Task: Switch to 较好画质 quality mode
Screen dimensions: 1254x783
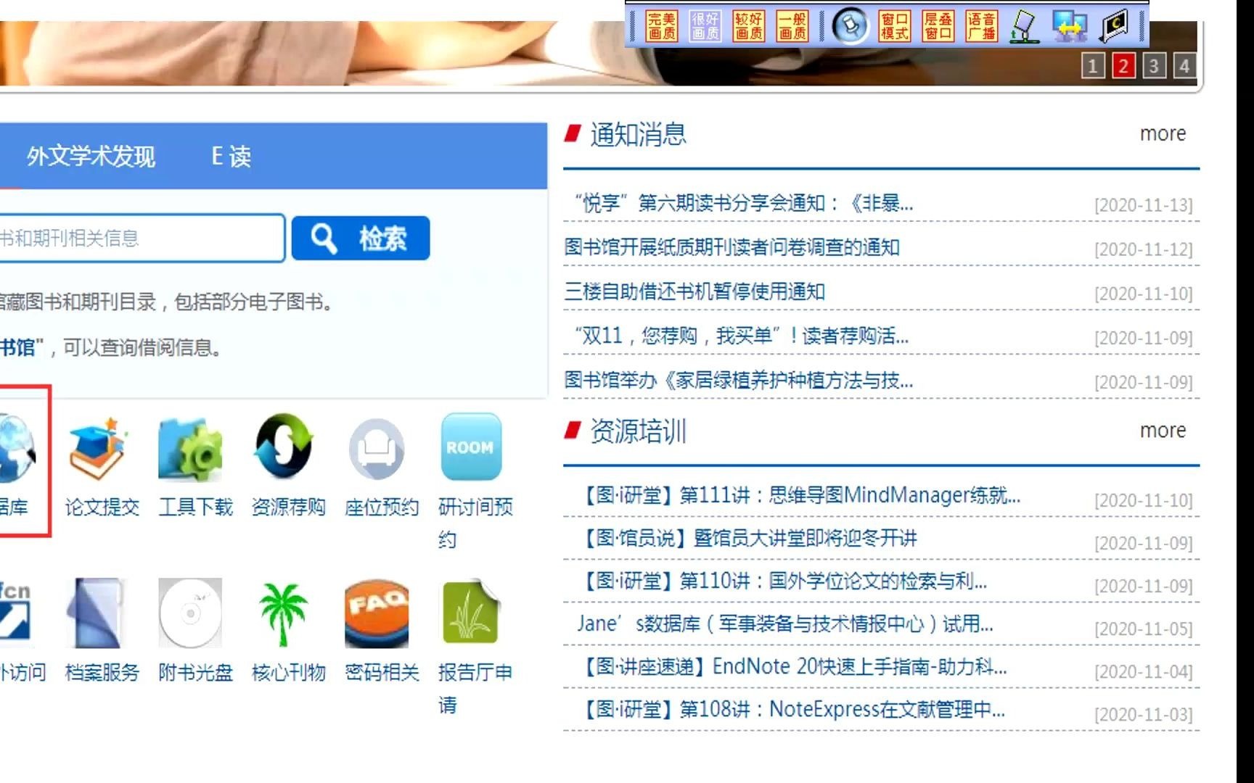Action: point(749,26)
